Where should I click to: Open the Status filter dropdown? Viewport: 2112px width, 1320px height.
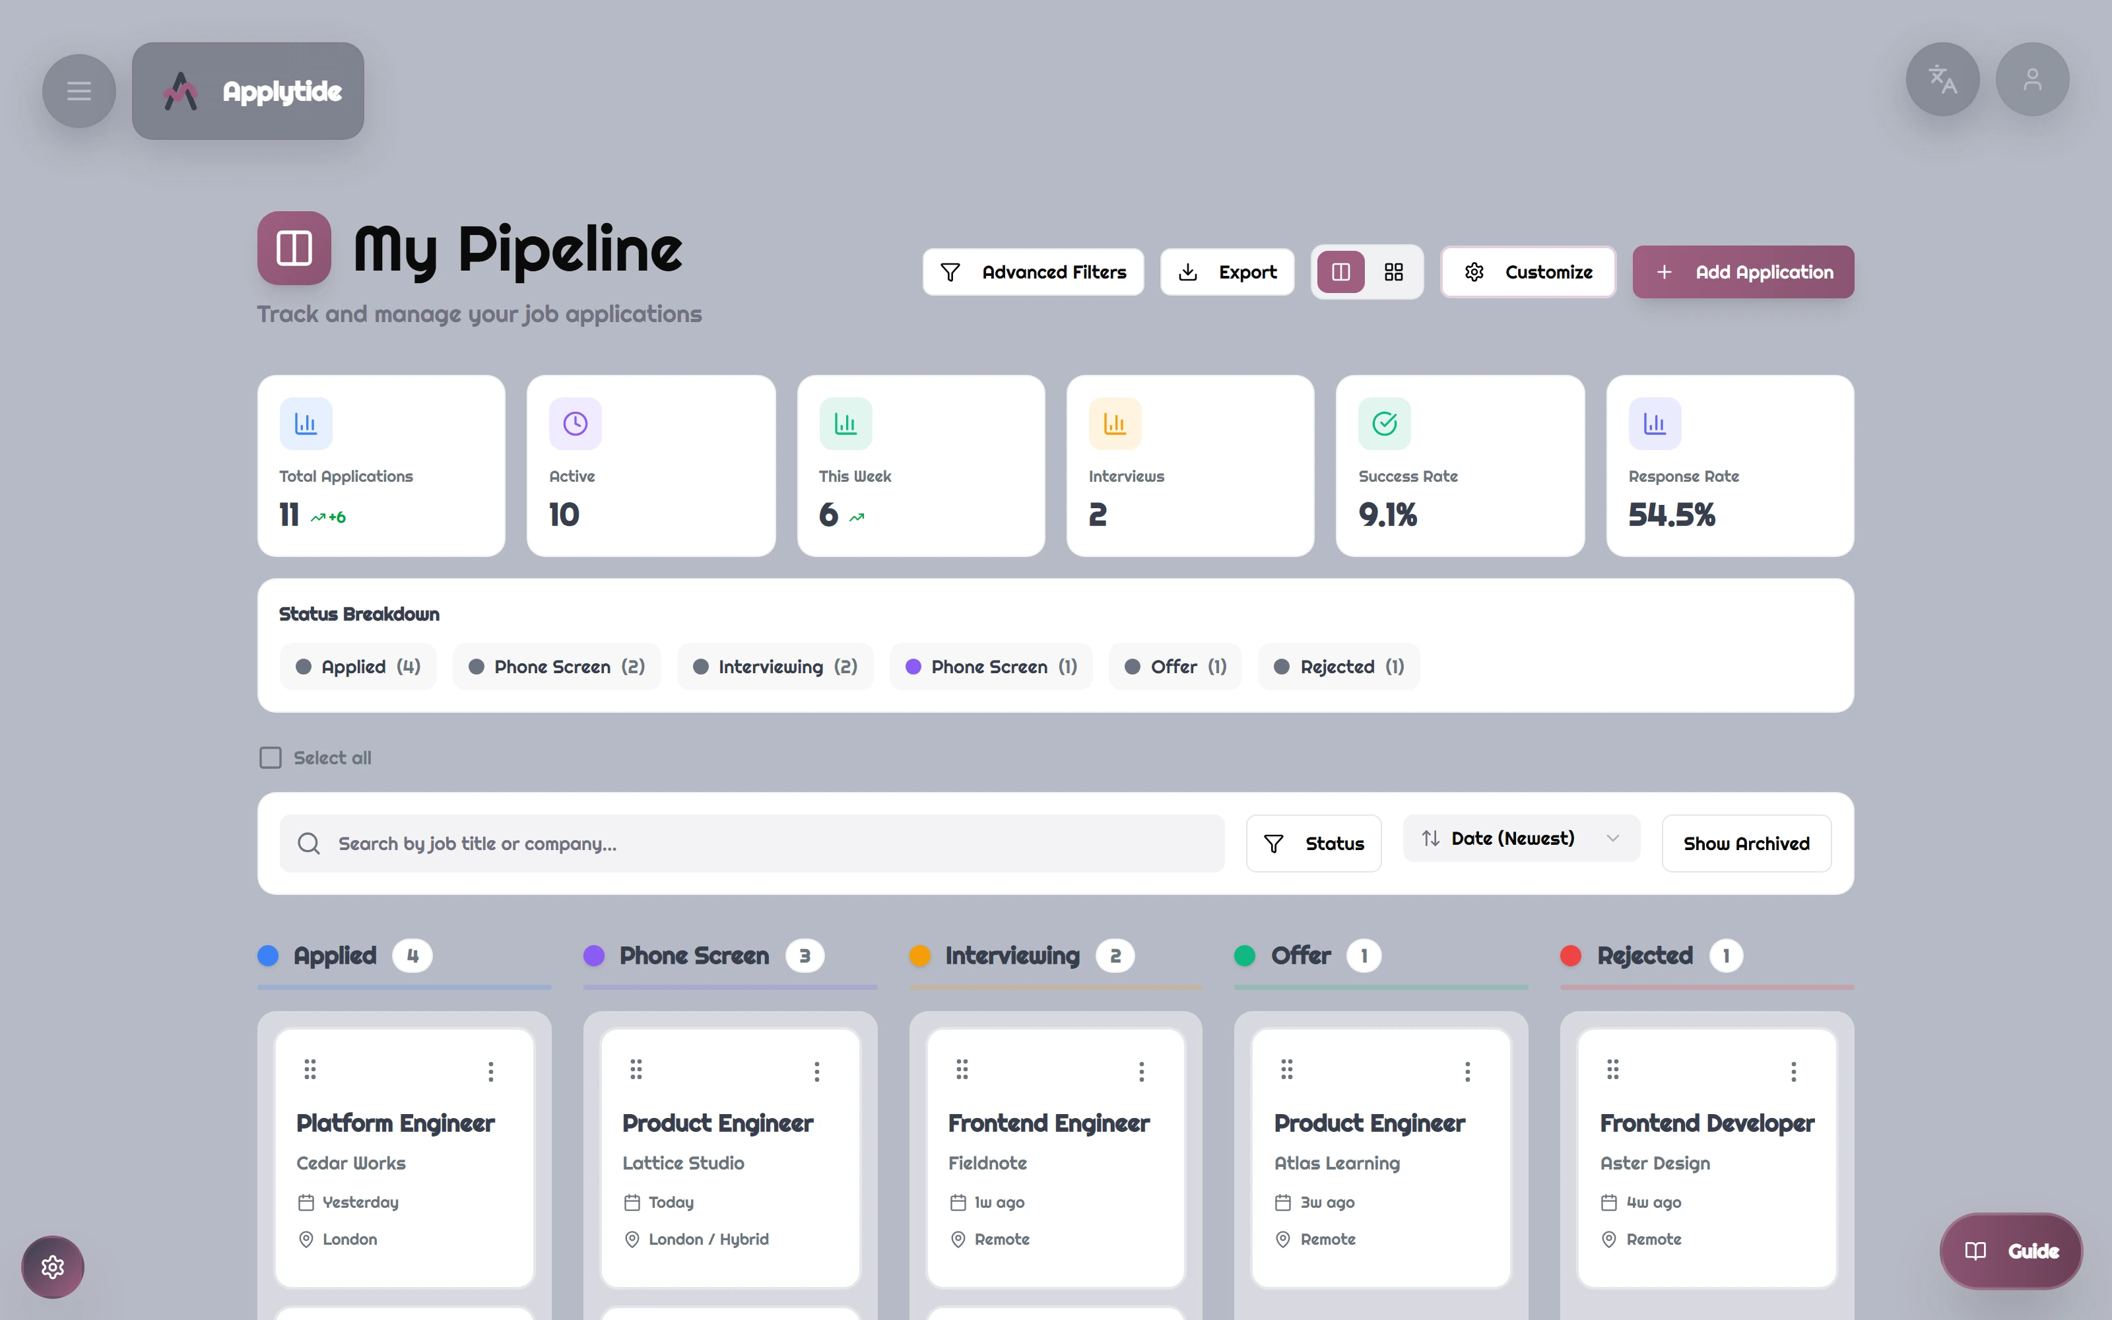pos(1313,843)
